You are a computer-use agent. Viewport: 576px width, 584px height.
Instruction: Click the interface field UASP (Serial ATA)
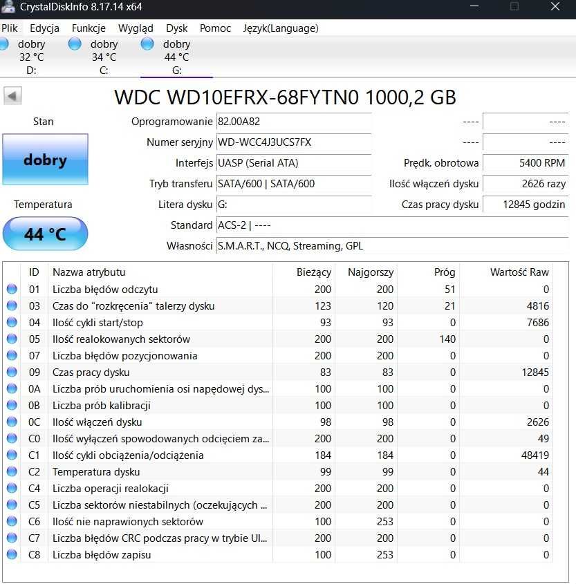(294, 163)
